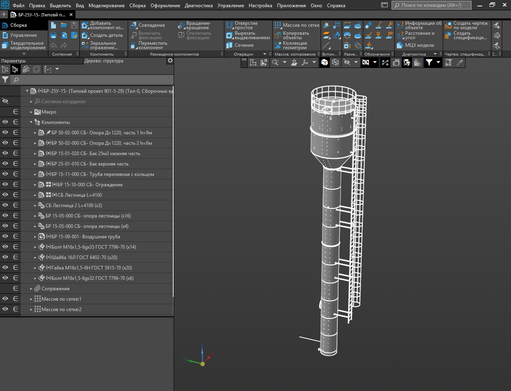Click the Сборка toolbar set button
511x391 pixels.
24,25
